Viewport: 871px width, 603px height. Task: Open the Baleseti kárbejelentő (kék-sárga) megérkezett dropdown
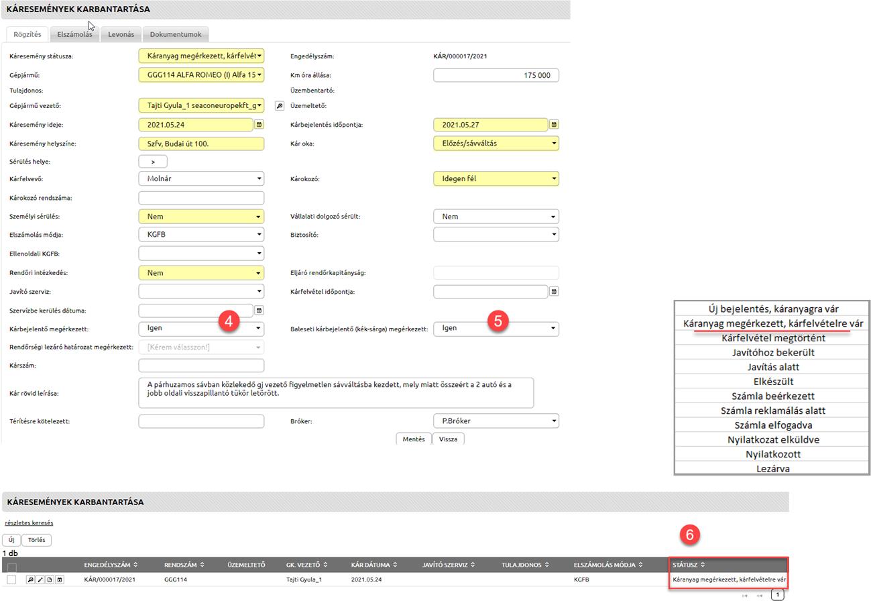(496, 329)
